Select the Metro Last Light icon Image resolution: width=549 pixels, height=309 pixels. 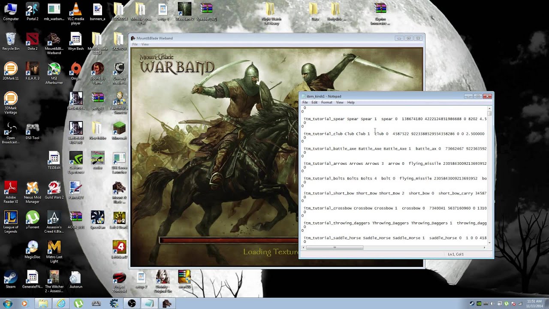coord(54,251)
